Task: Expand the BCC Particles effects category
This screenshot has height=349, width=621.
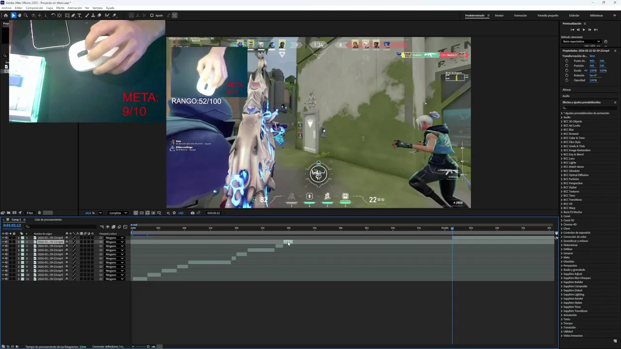Action: coord(562,179)
